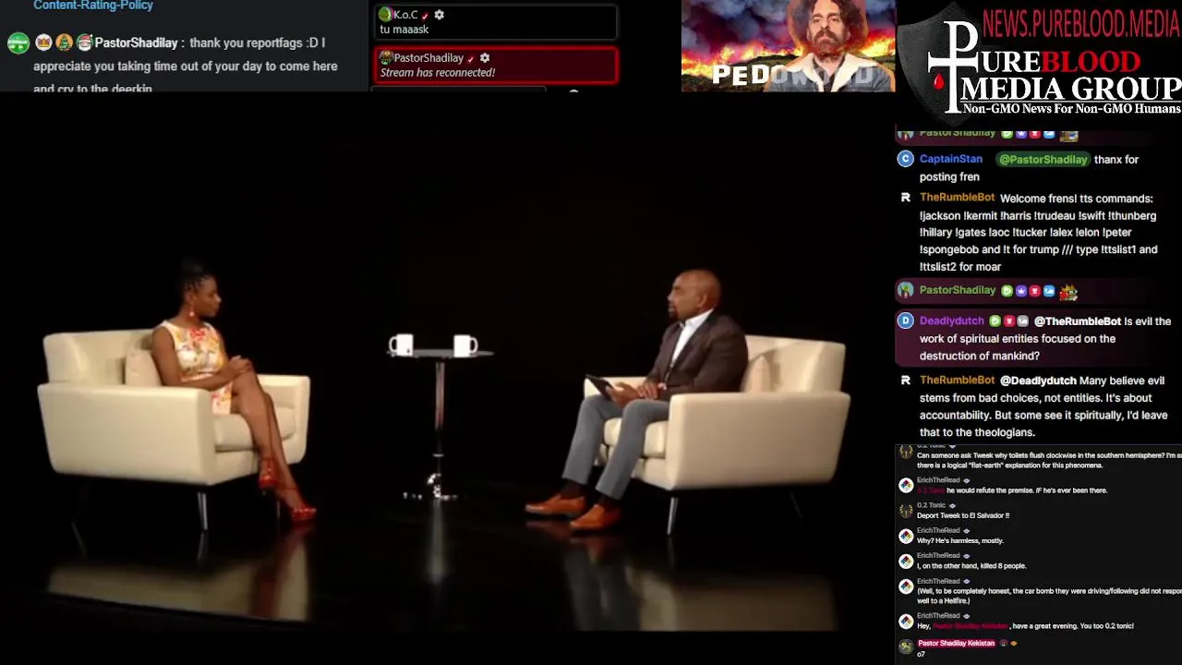Select the 'killed 8 people' message text
Image resolution: width=1182 pixels, height=665 pixels.
click(971, 565)
